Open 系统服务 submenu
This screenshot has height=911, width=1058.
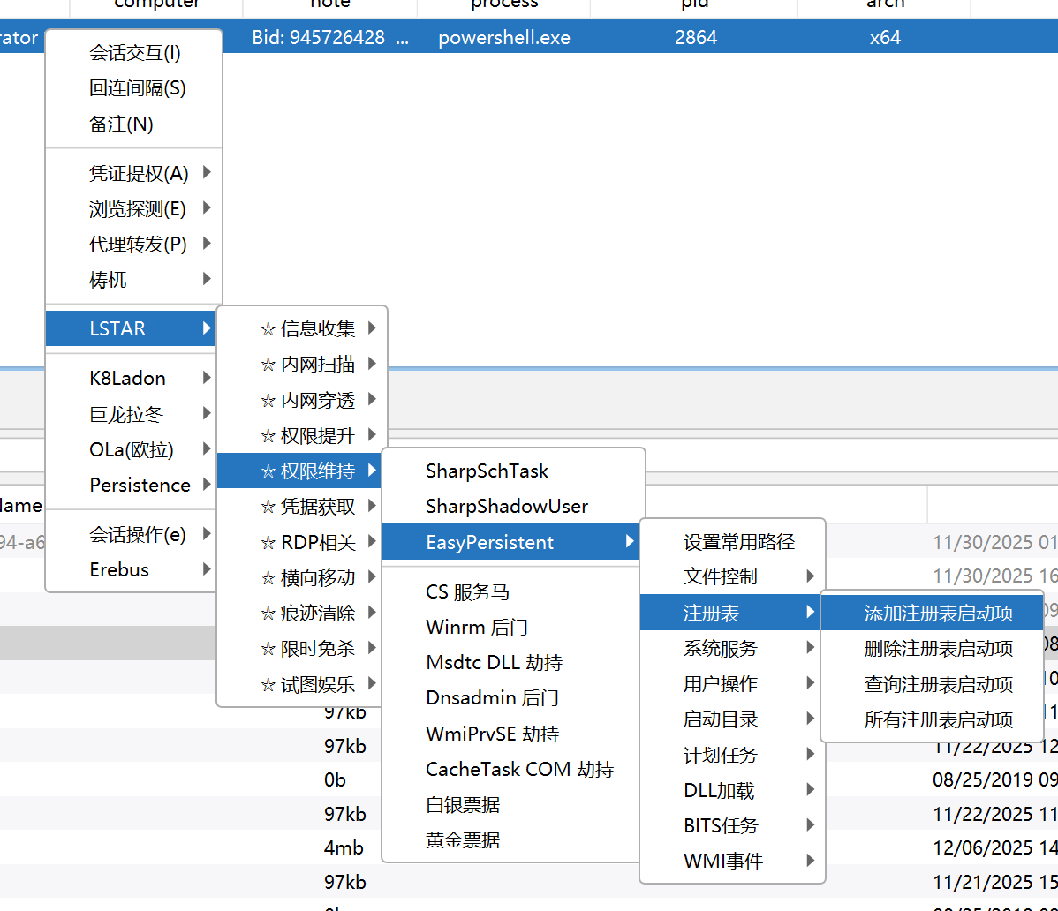[732, 649]
